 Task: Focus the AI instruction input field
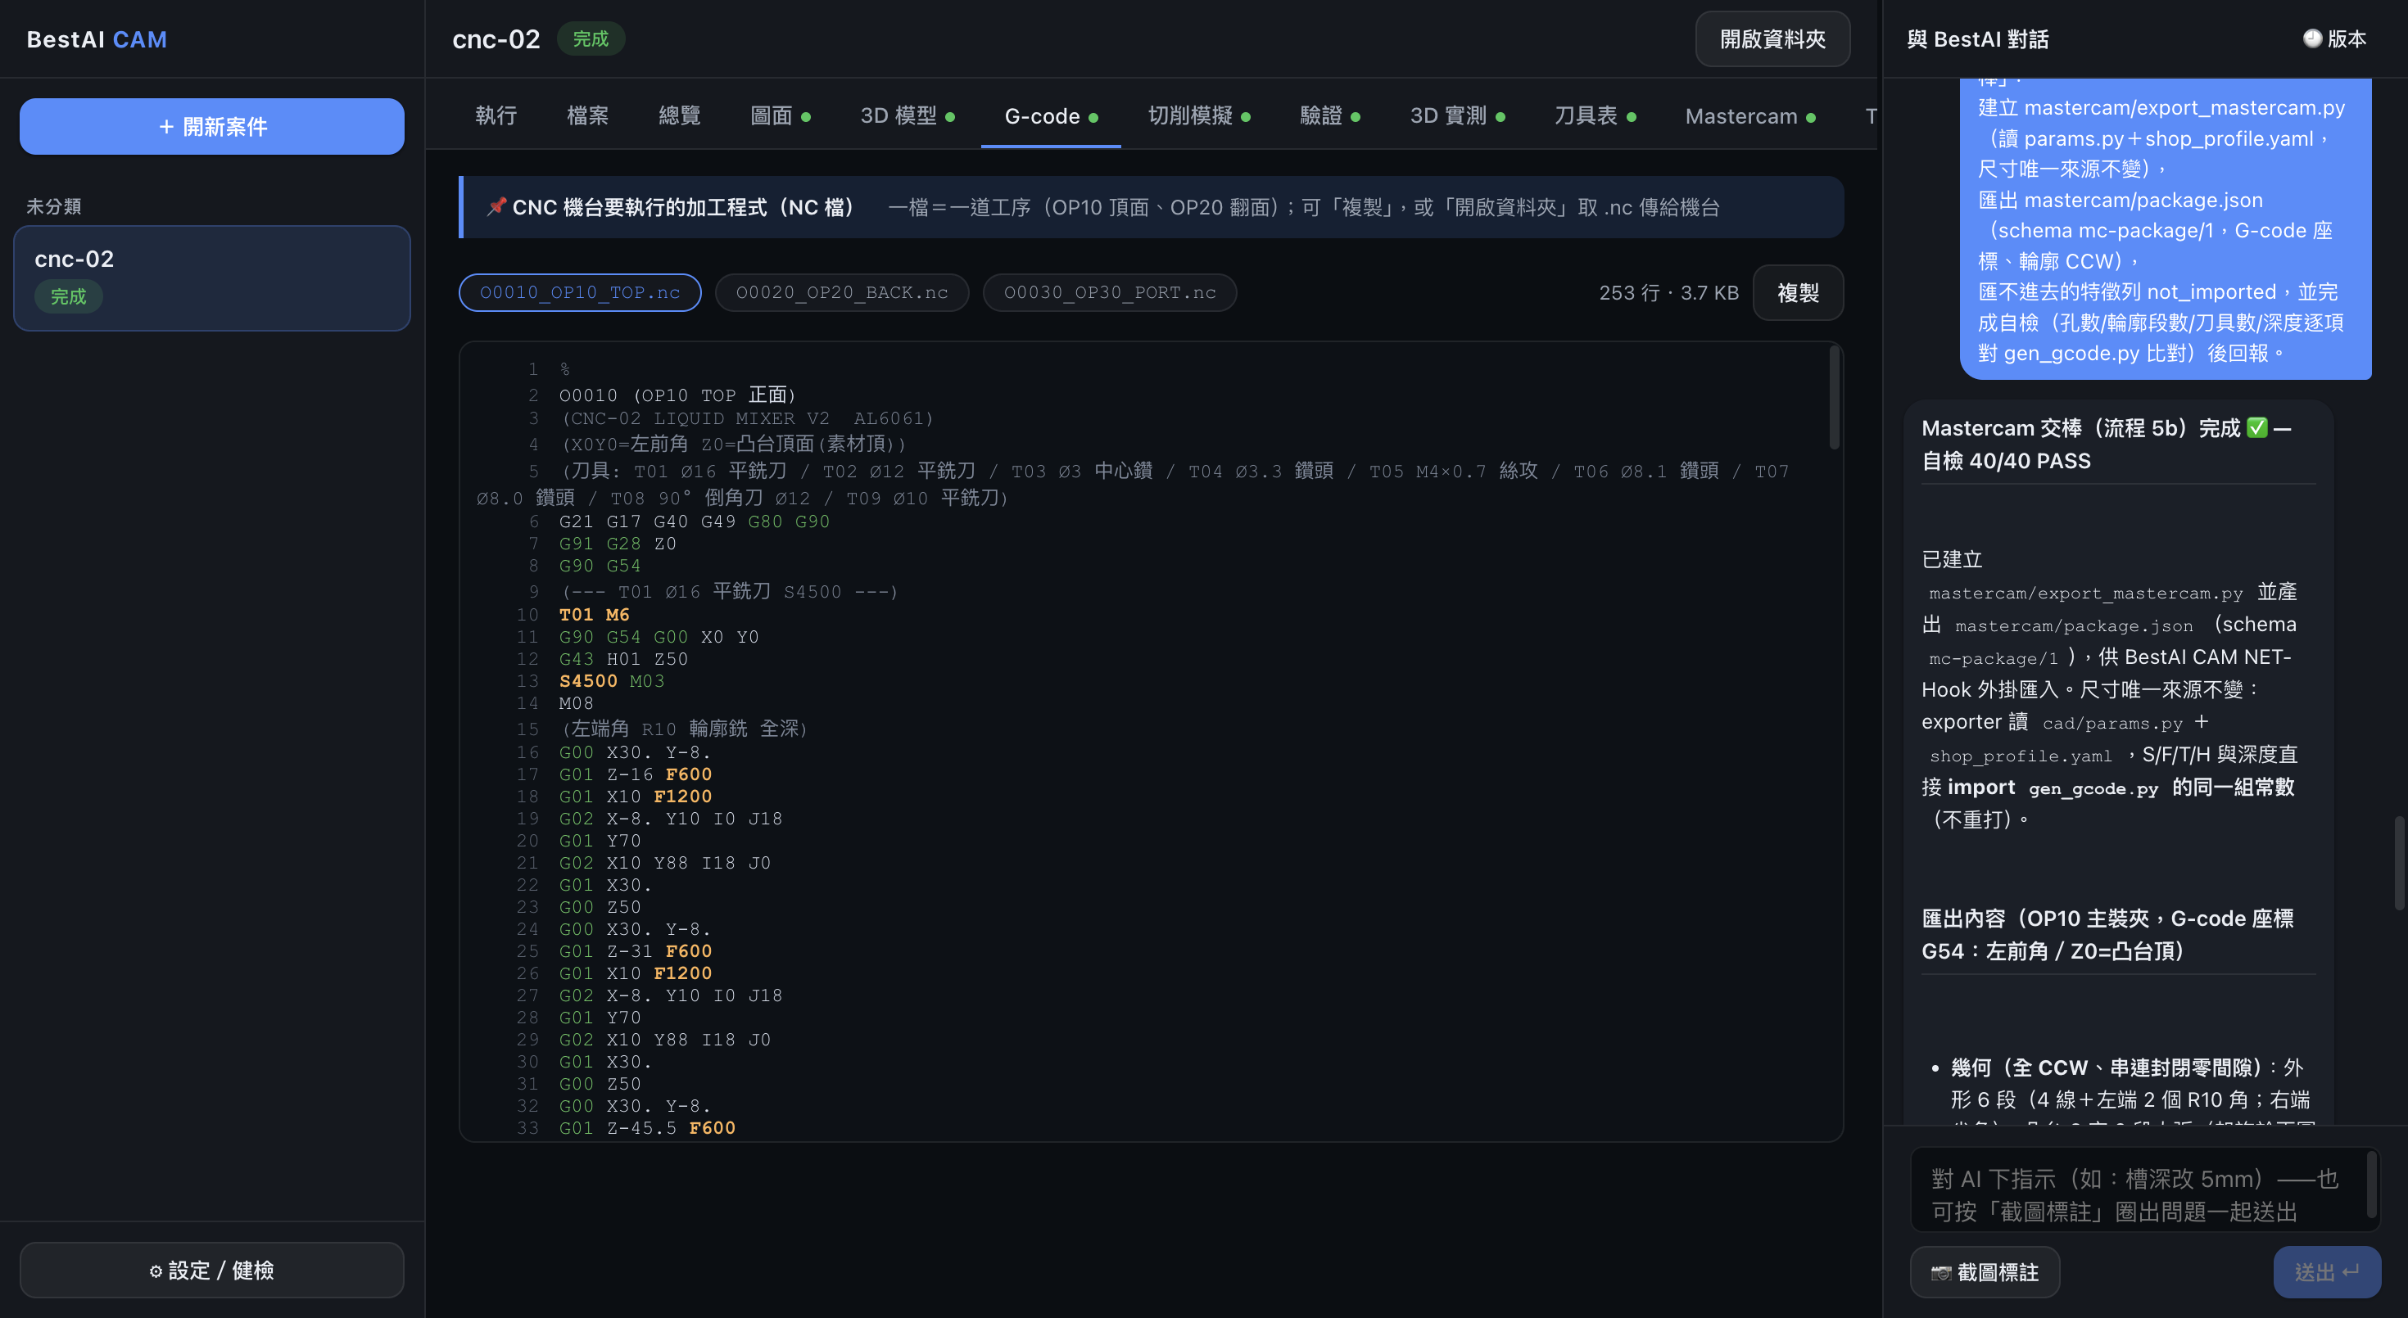2144,1190
